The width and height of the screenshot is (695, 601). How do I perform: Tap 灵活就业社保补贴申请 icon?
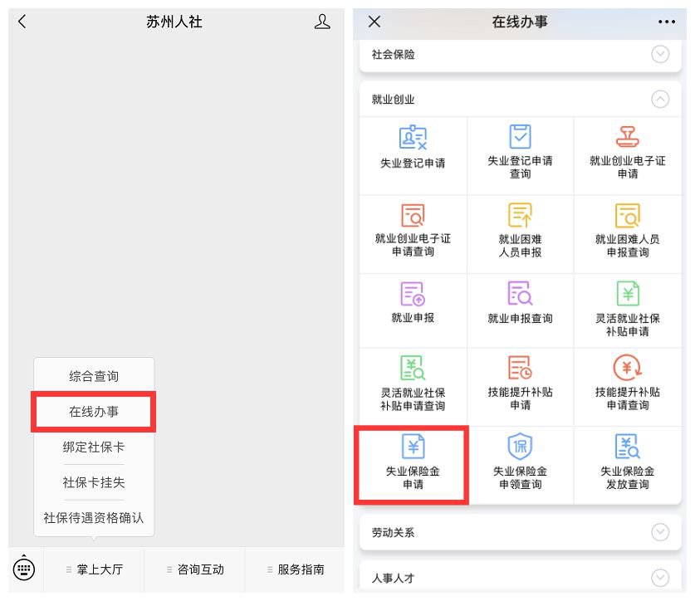coord(627,294)
